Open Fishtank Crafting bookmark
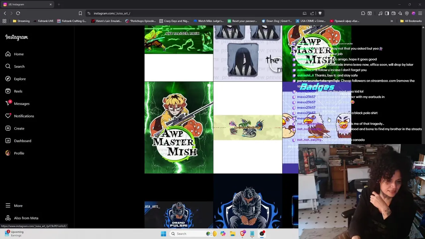This screenshot has height=239, width=425. [71, 21]
